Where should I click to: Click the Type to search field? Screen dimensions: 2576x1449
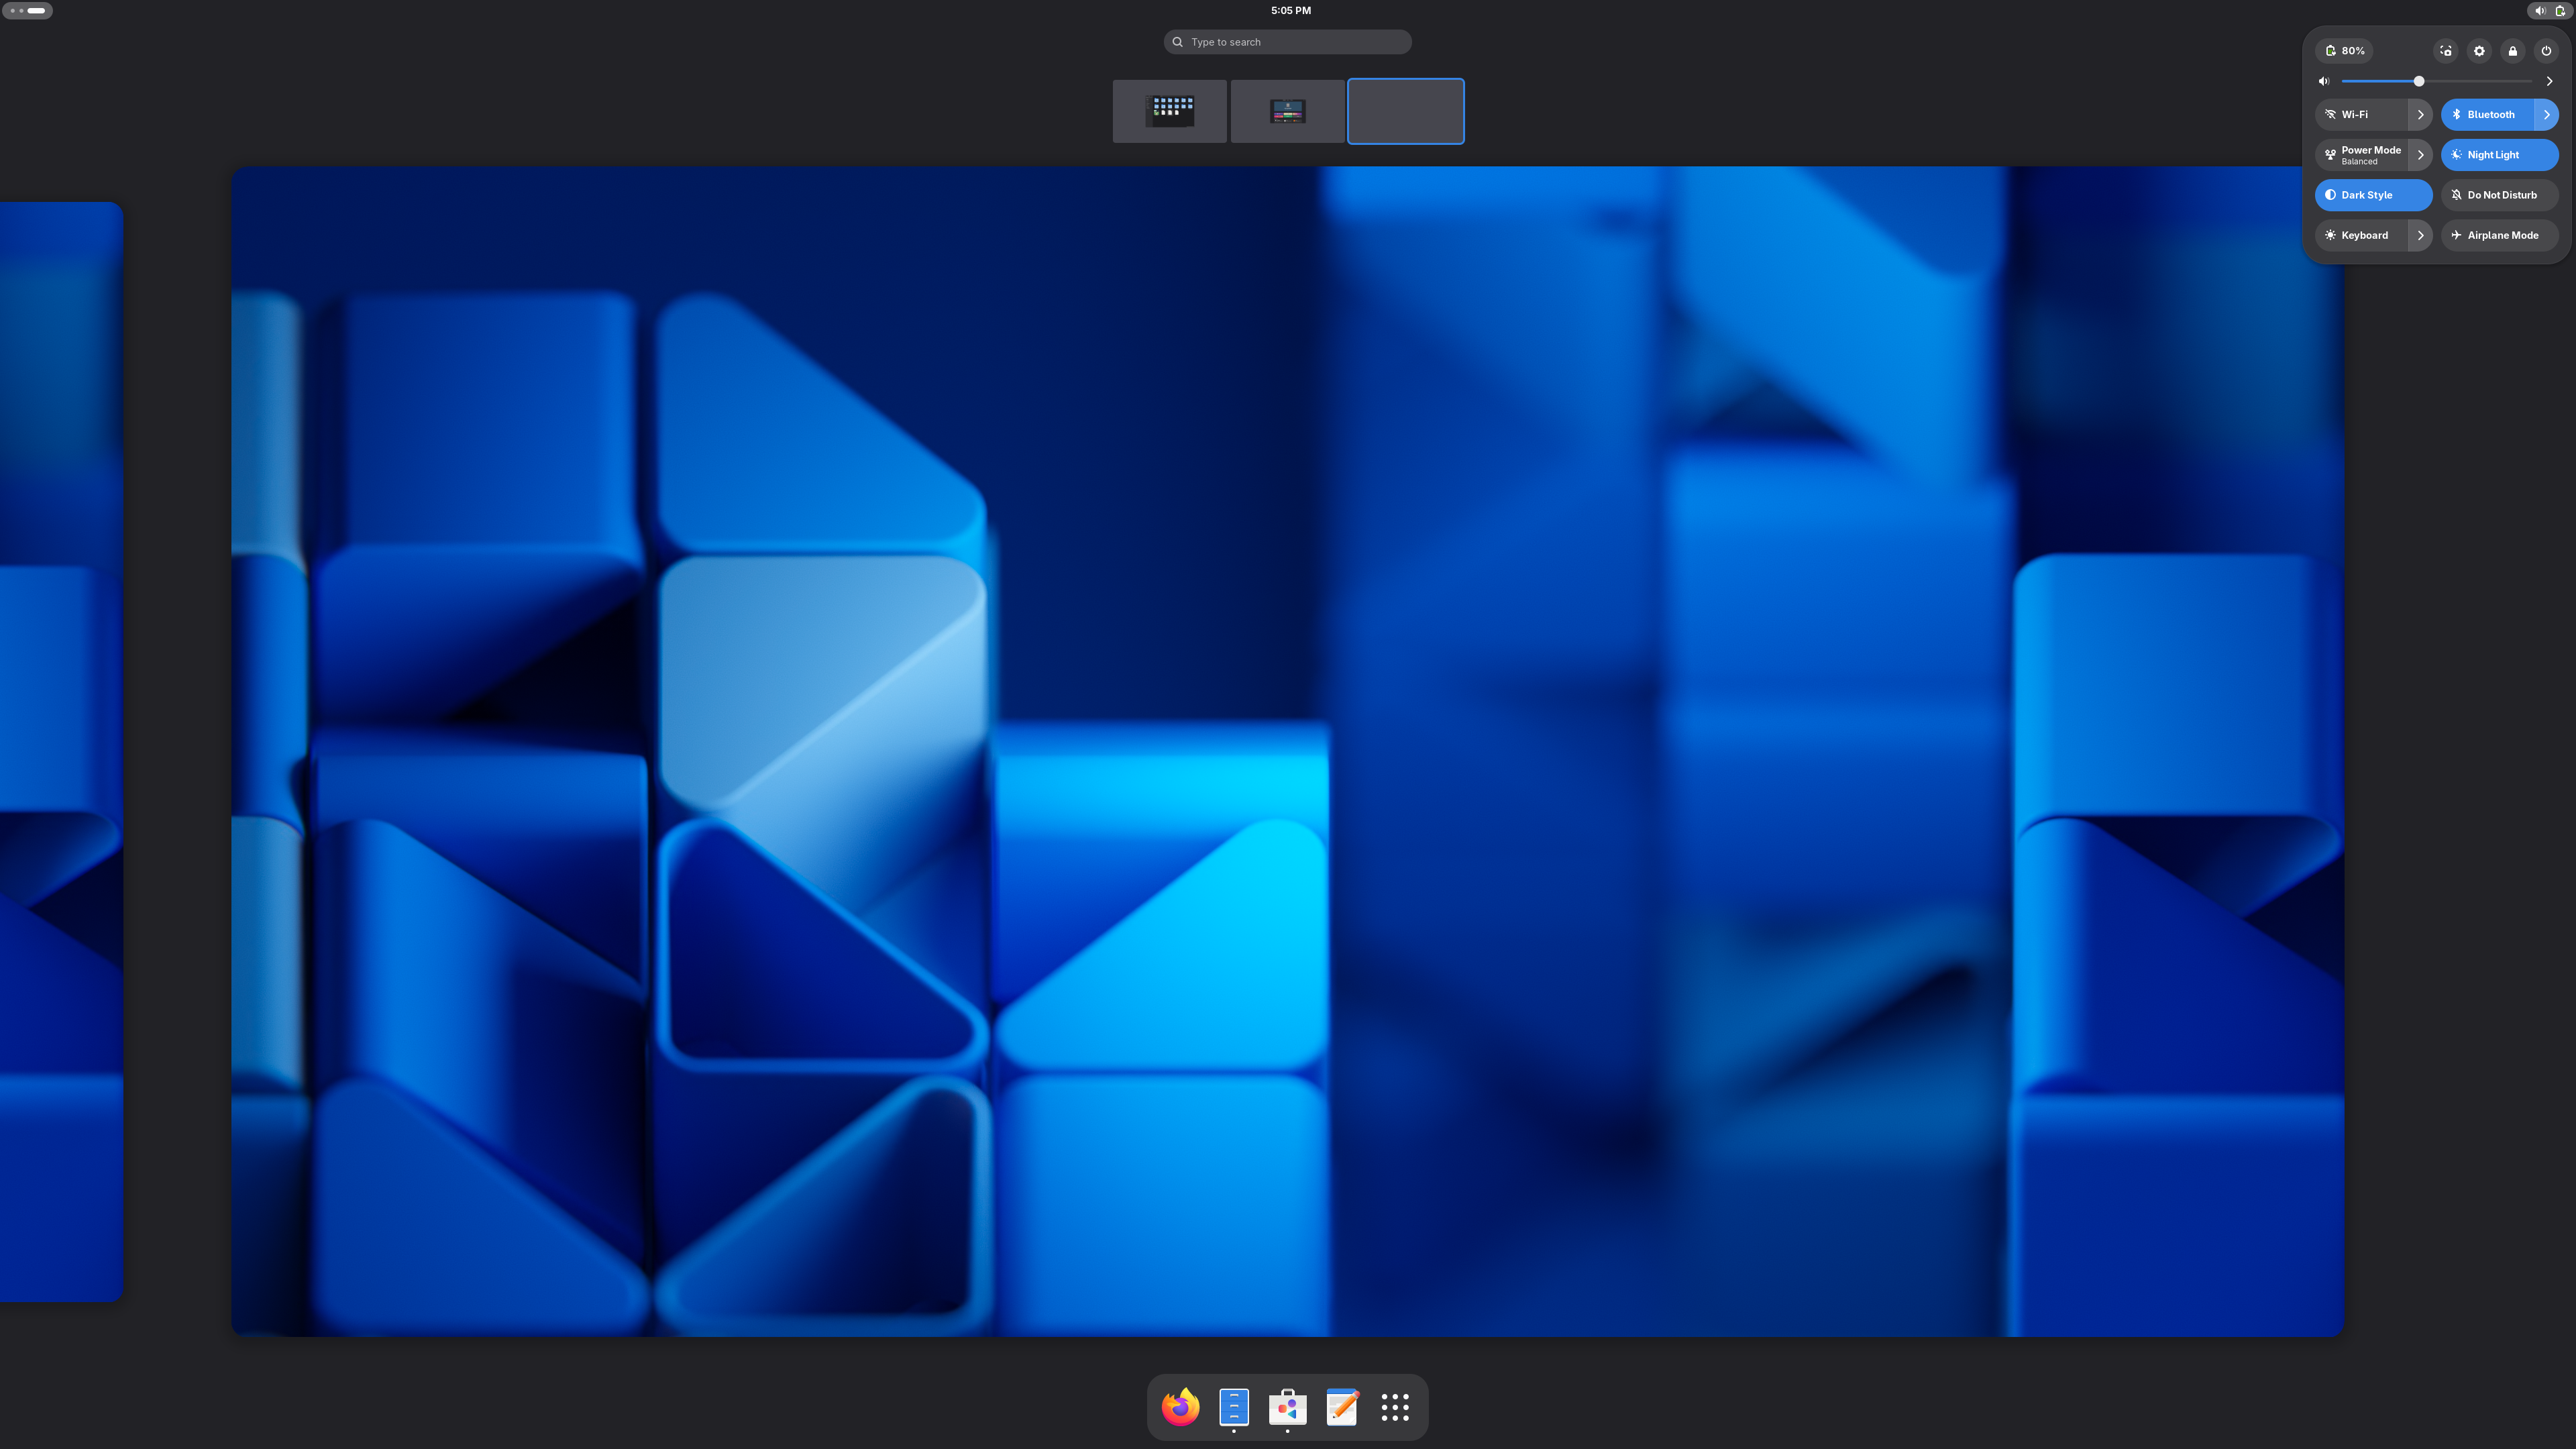pyautogui.click(x=1287, y=42)
